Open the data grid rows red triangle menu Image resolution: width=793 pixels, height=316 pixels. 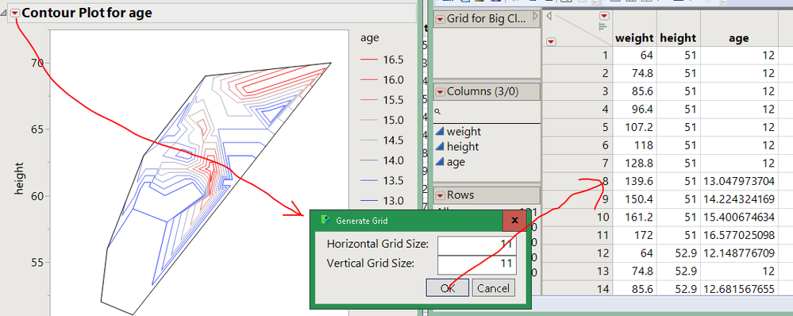click(x=551, y=41)
